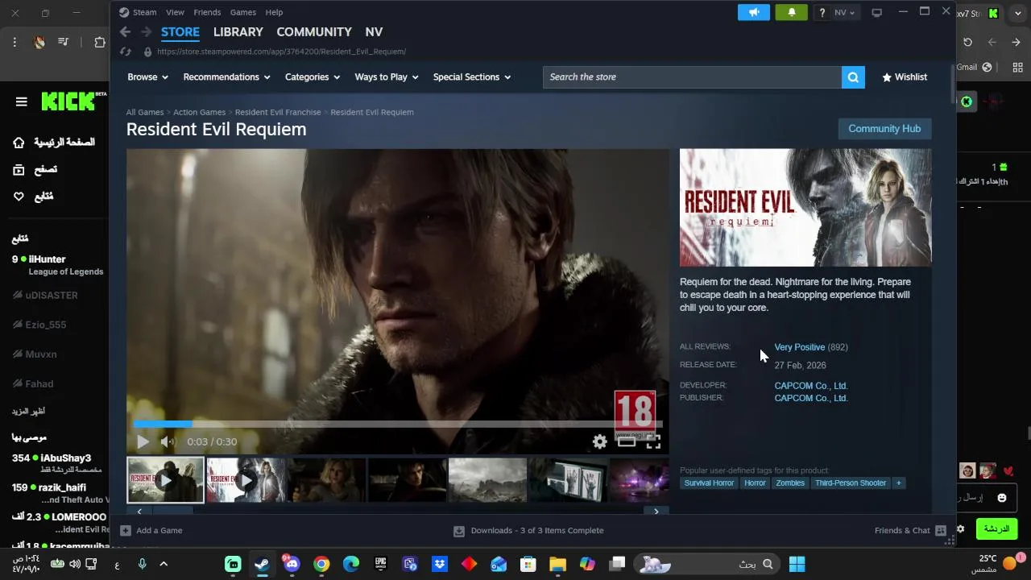
Task: Open the Steam help question mark
Action: [822, 12]
